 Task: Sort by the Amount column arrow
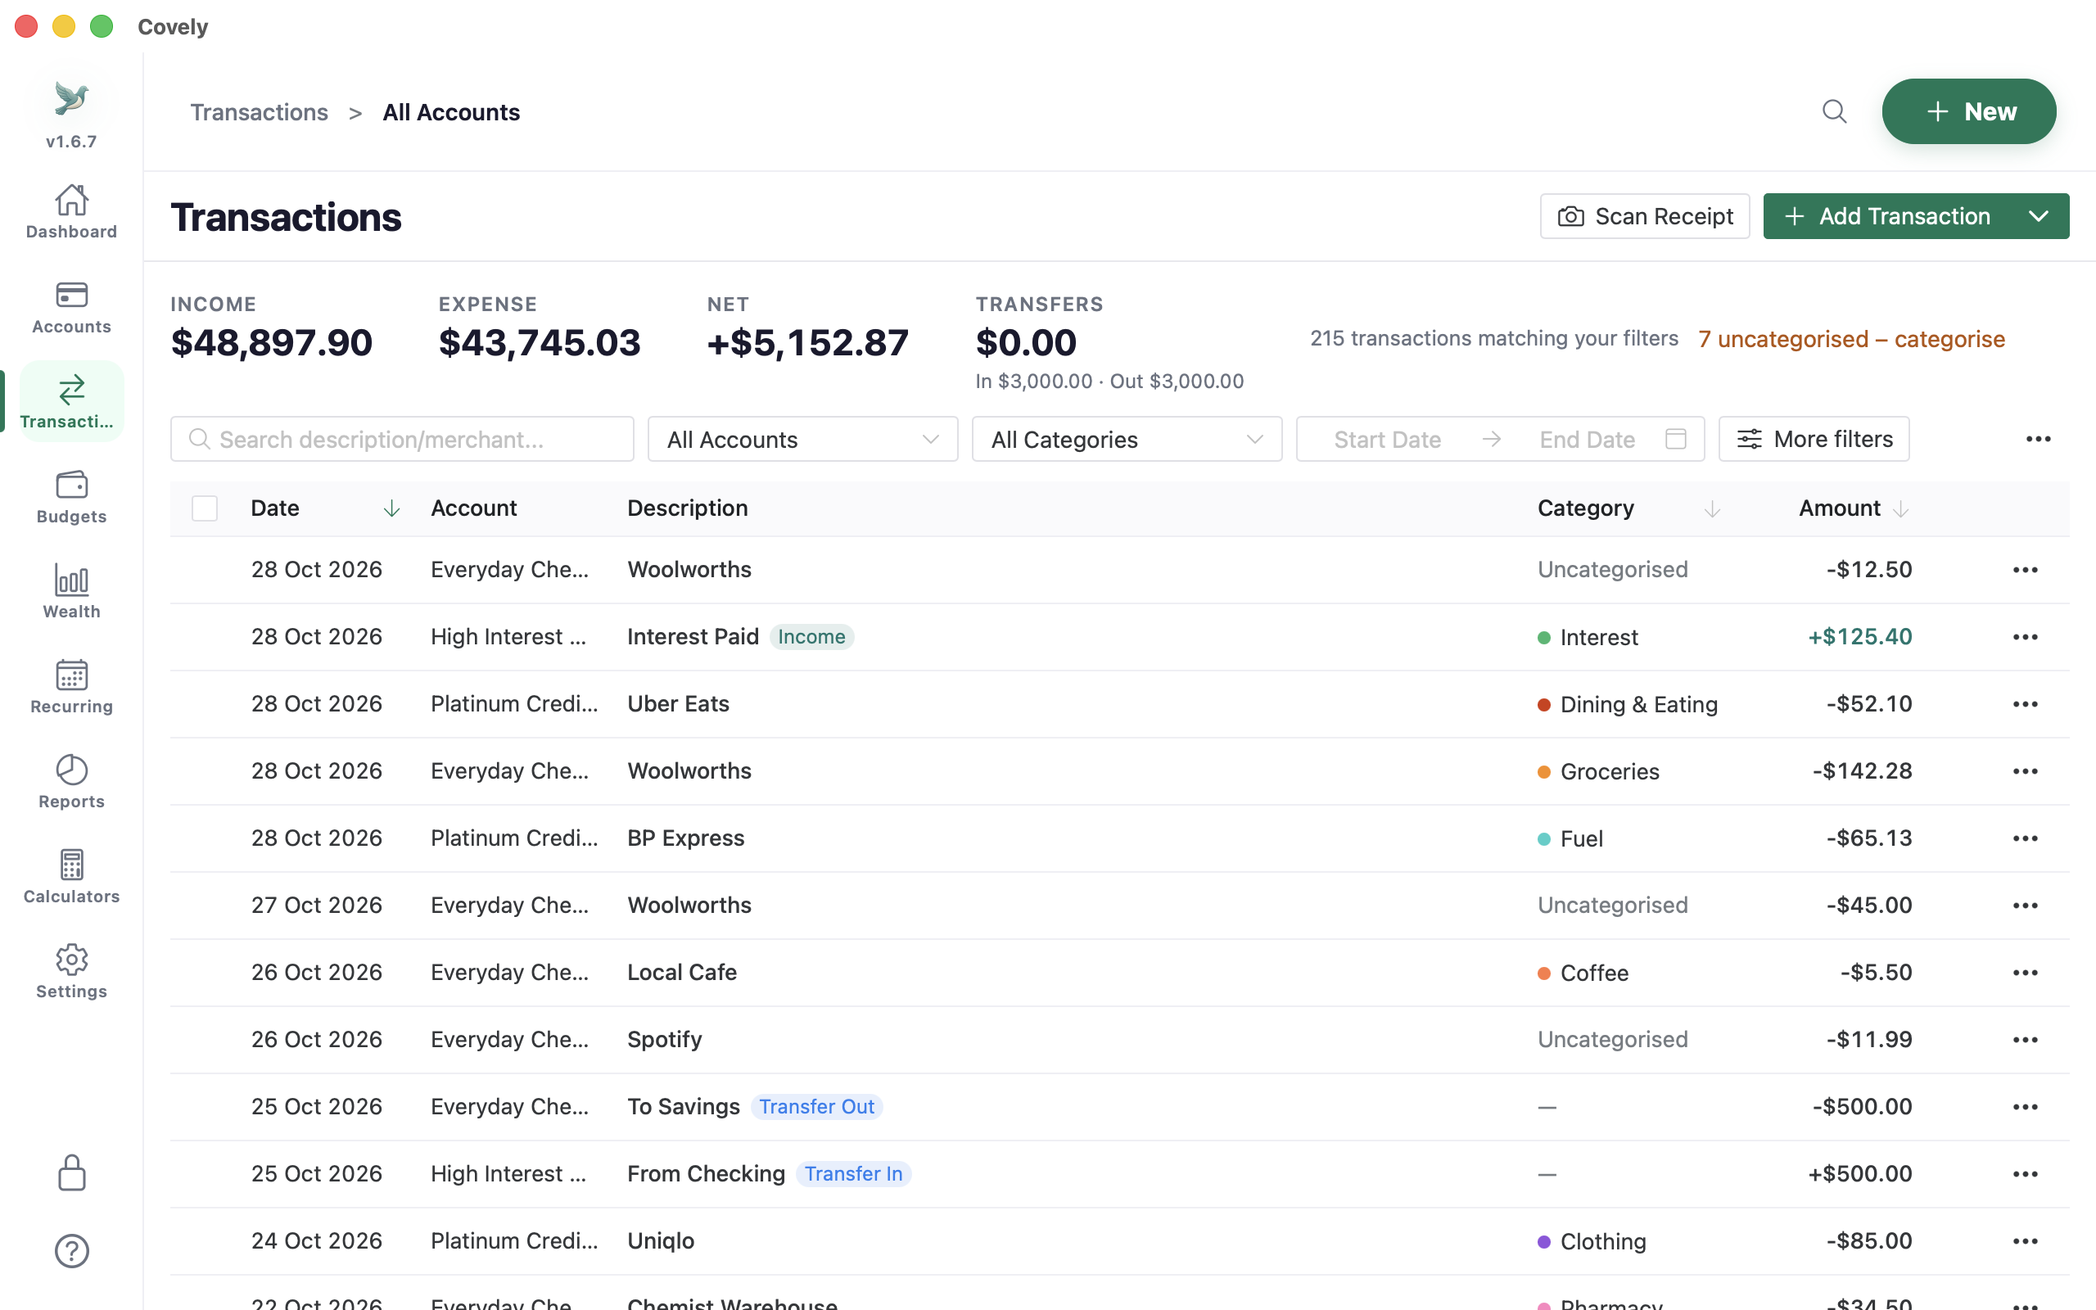pyautogui.click(x=1900, y=508)
